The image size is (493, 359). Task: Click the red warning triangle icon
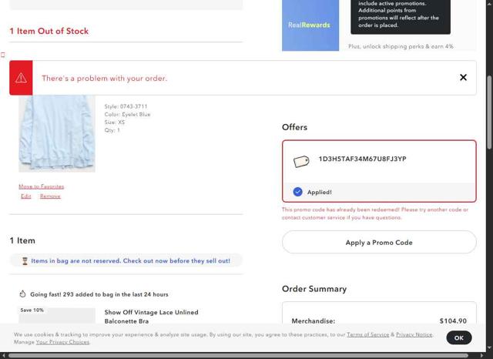point(21,78)
